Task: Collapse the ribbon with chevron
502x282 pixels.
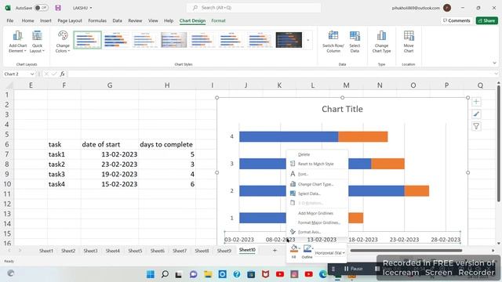Action: click(494, 63)
